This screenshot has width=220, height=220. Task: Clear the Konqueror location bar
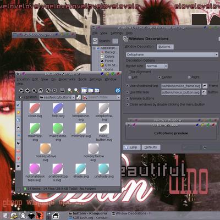[21, 97]
